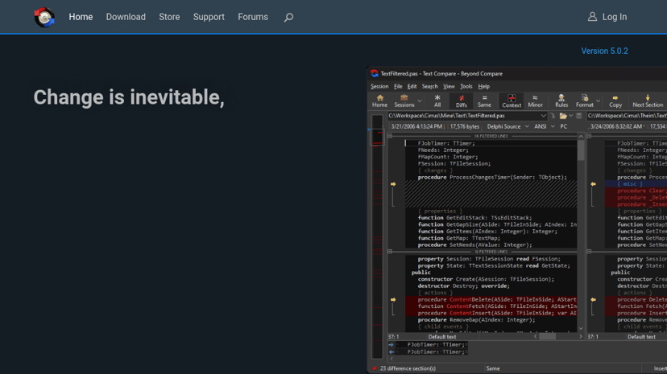
Task: Toggle the Same display filter
Action: pyautogui.click(x=484, y=101)
